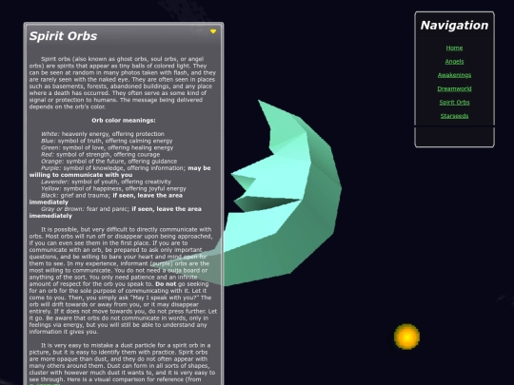Click the Spirit Orbs panel heading
The image size is (514, 385).
(x=63, y=36)
